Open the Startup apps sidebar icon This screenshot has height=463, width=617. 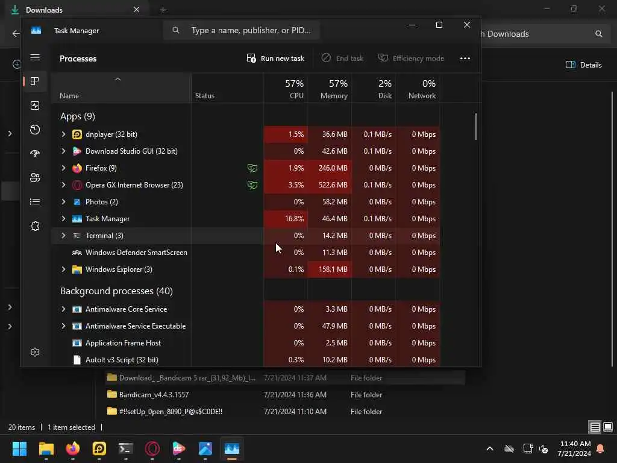pyautogui.click(x=35, y=154)
